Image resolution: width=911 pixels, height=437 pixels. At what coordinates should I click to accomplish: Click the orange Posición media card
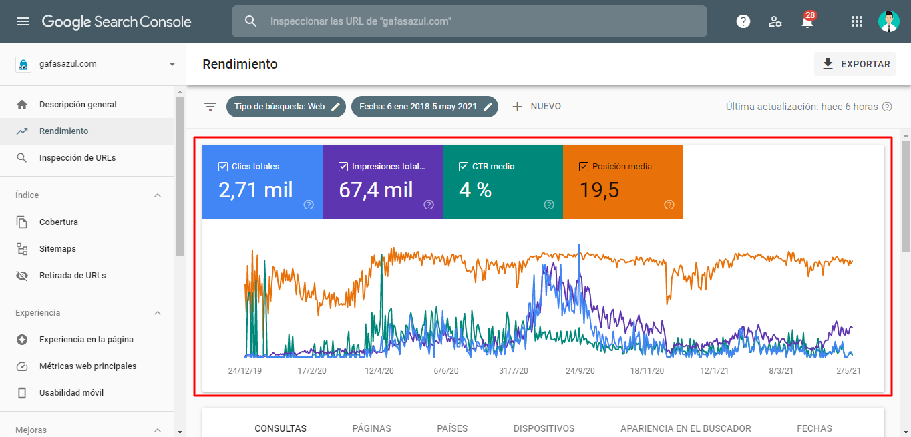point(623,182)
